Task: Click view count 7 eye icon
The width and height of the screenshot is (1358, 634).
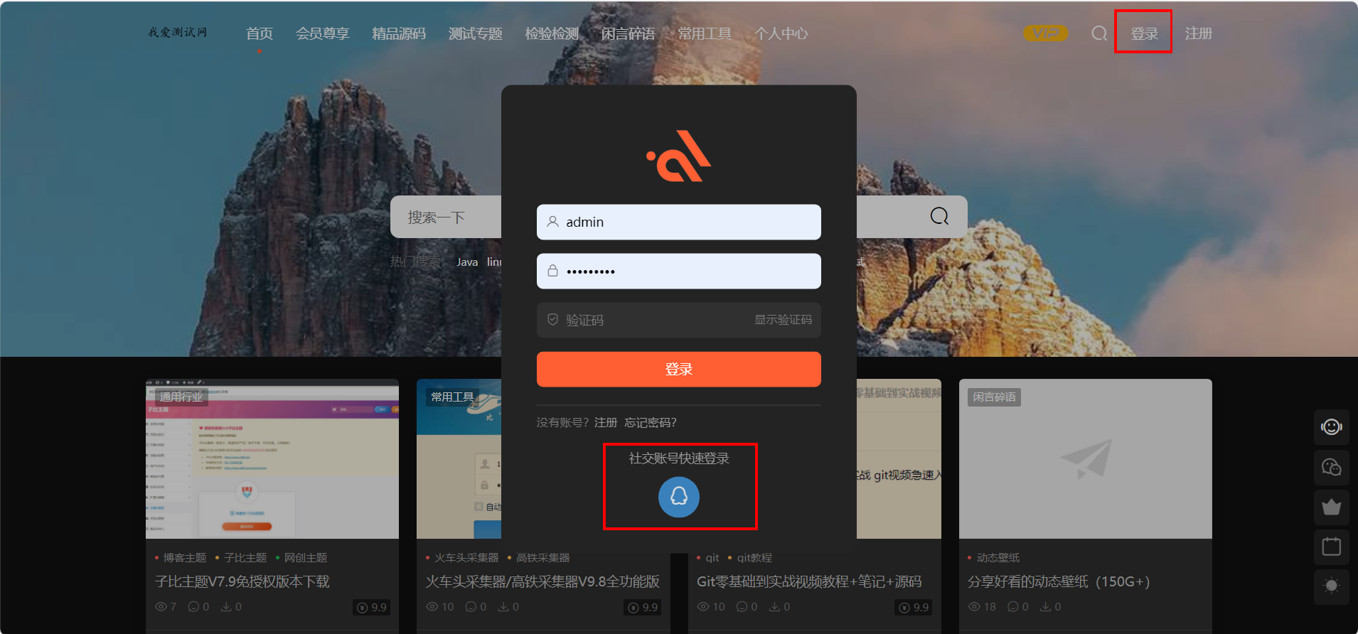Action: coord(161,607)
